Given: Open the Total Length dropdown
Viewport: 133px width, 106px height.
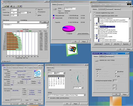Looking at the screenshot, I should coord(17,15).
